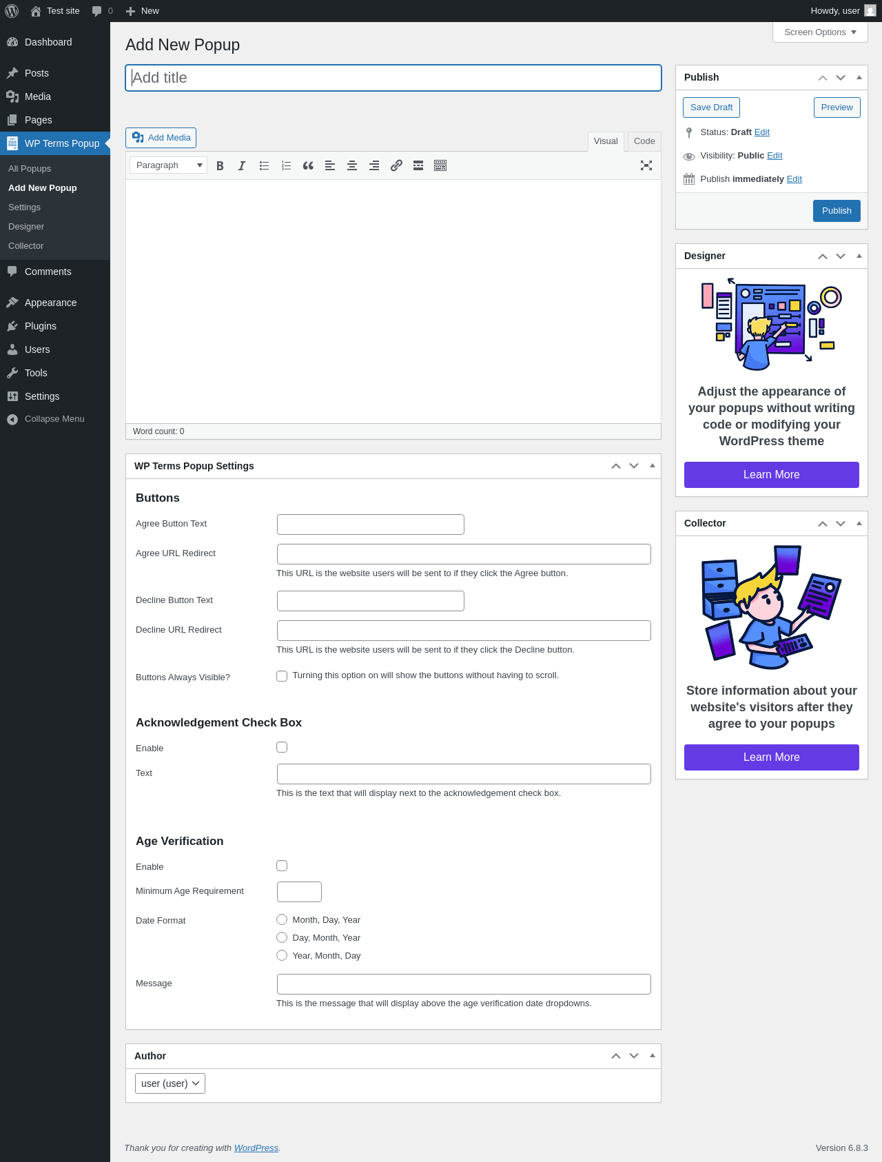Image resolution: width=882 pixels, height=1162 pixels.
Task: Expand Screen Options panel
Action: (x=820, y=32)
